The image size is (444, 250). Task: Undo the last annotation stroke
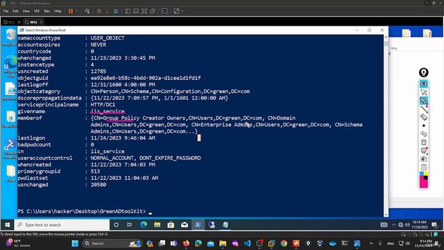pos(424,134)
